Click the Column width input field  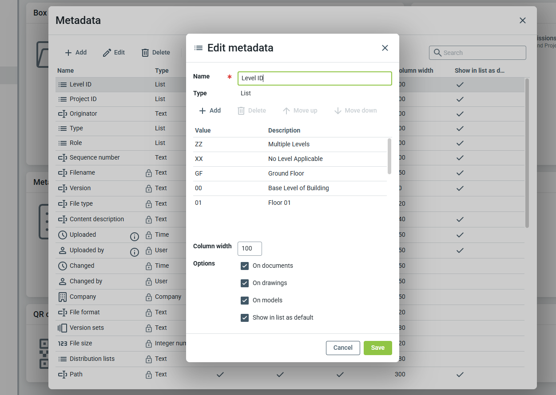pyautogui.click(x=250, y=249)
